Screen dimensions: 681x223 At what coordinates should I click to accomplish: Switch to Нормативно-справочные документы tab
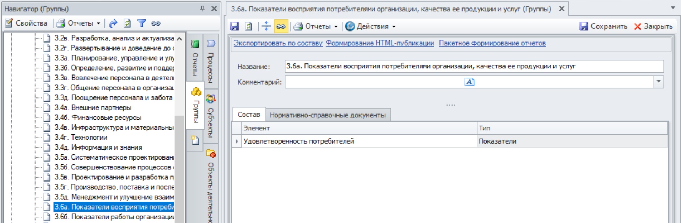click(x=328, y=115)
